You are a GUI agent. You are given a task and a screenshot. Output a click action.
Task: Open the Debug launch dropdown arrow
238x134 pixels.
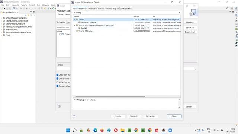click(51, 9)
